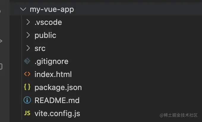This screenshot has height=122, width=202.
Task: Click the orange HTML brackets icon
Action: tap(27, 74)
